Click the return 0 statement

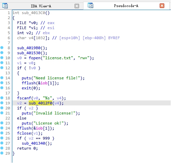27,148
